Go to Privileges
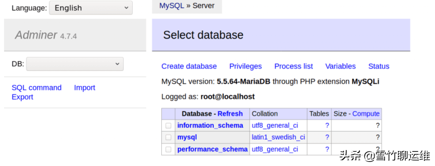Viewport: 435px width, 166px height. 246,66
